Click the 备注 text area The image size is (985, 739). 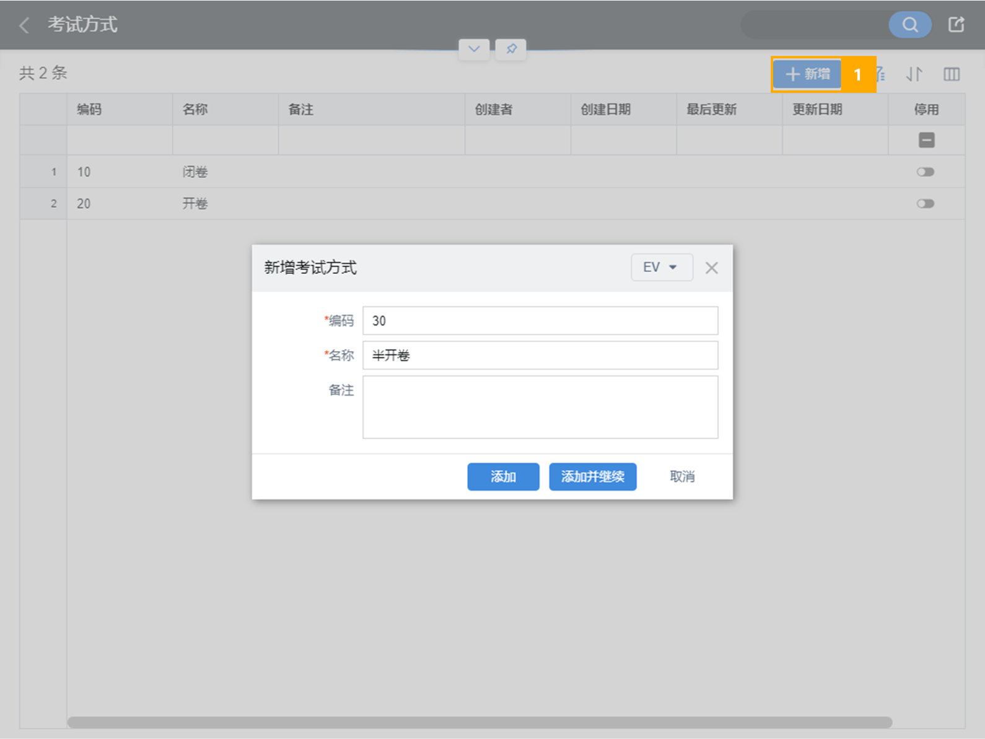click(540, 407)
